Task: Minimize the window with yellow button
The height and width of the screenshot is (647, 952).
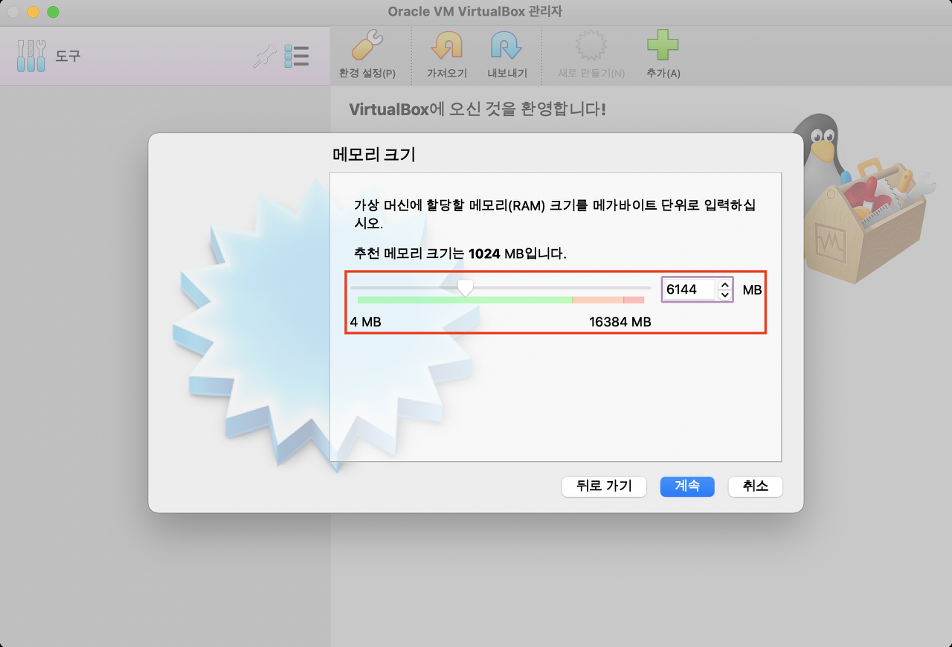Action: click(x=33, y=12)
